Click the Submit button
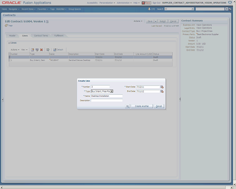The width and height of the screenshot is (236, 189). click(x=163, y=21)
